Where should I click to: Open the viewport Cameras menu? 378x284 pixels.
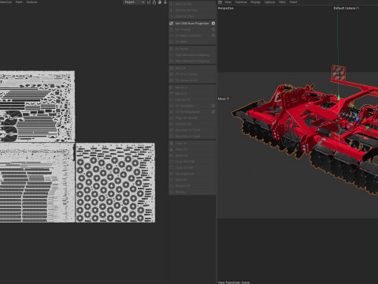click(241, 2)
